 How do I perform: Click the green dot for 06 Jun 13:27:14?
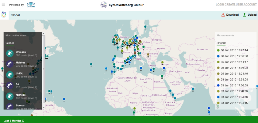coord(218,50)
